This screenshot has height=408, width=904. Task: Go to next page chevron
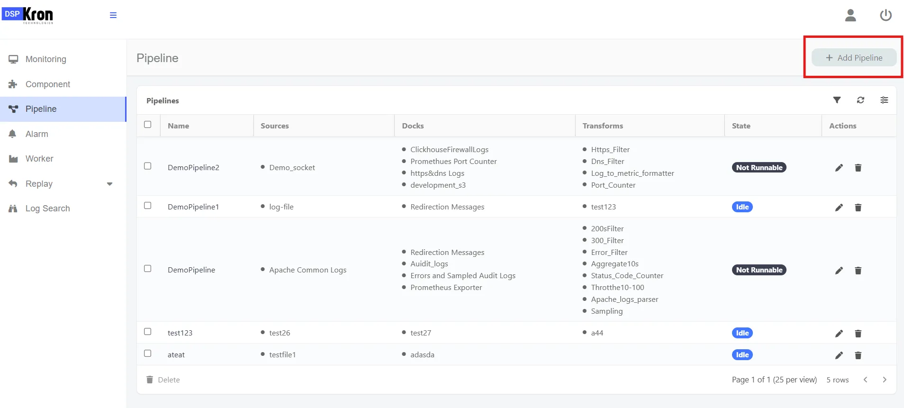tap(884, 380)
